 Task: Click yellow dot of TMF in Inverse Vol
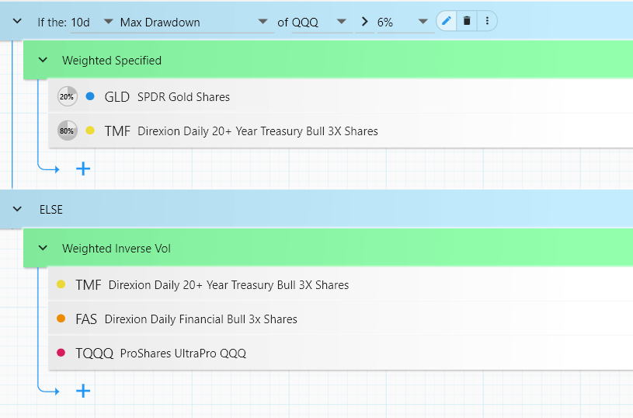61,284
